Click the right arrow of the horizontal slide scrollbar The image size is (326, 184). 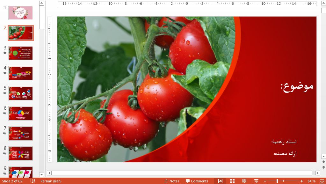[x=318, y=173]
